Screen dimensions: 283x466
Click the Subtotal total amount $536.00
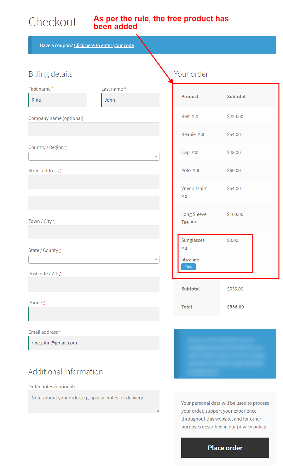(235, 289)
